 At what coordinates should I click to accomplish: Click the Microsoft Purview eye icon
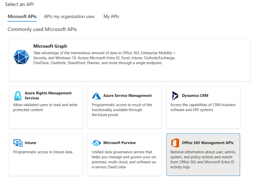(x=96, y=143)
